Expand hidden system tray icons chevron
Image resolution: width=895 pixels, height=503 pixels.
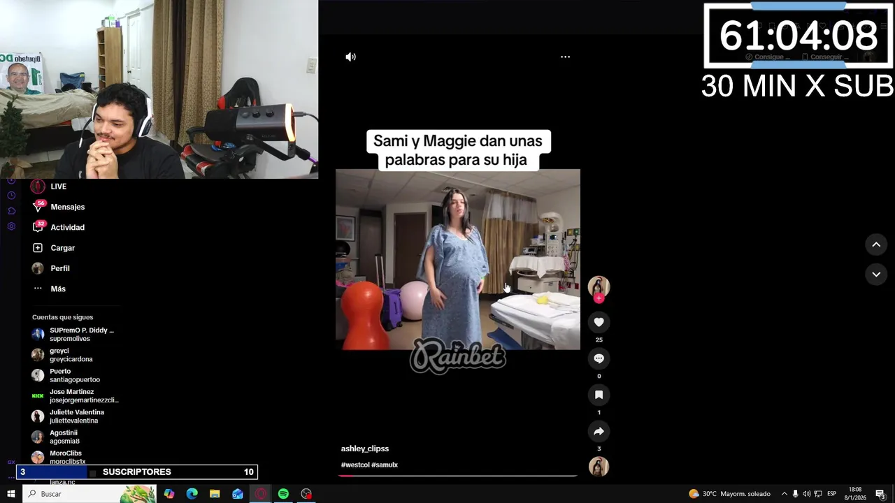(784, 494)
